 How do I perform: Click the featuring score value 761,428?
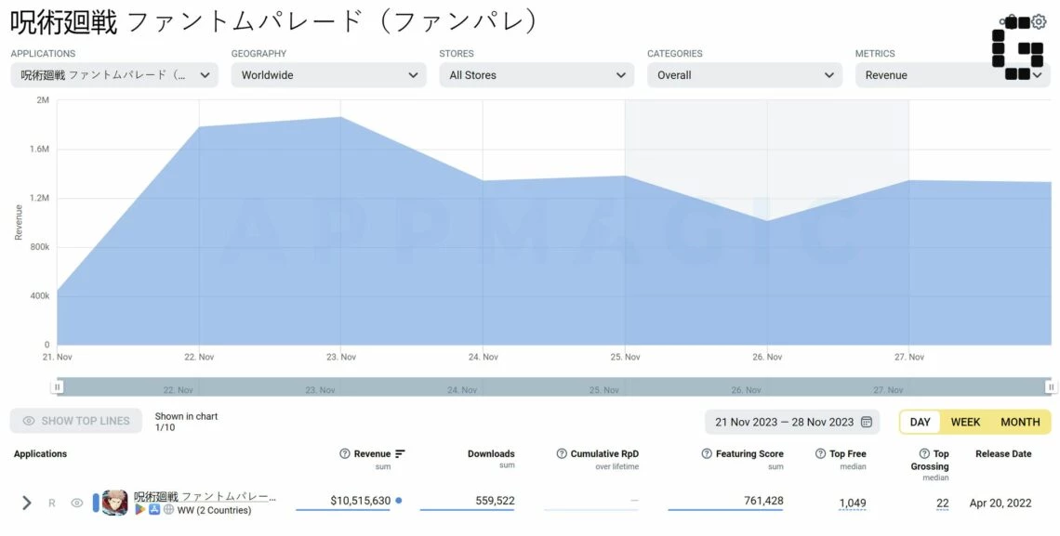[763, 501]
